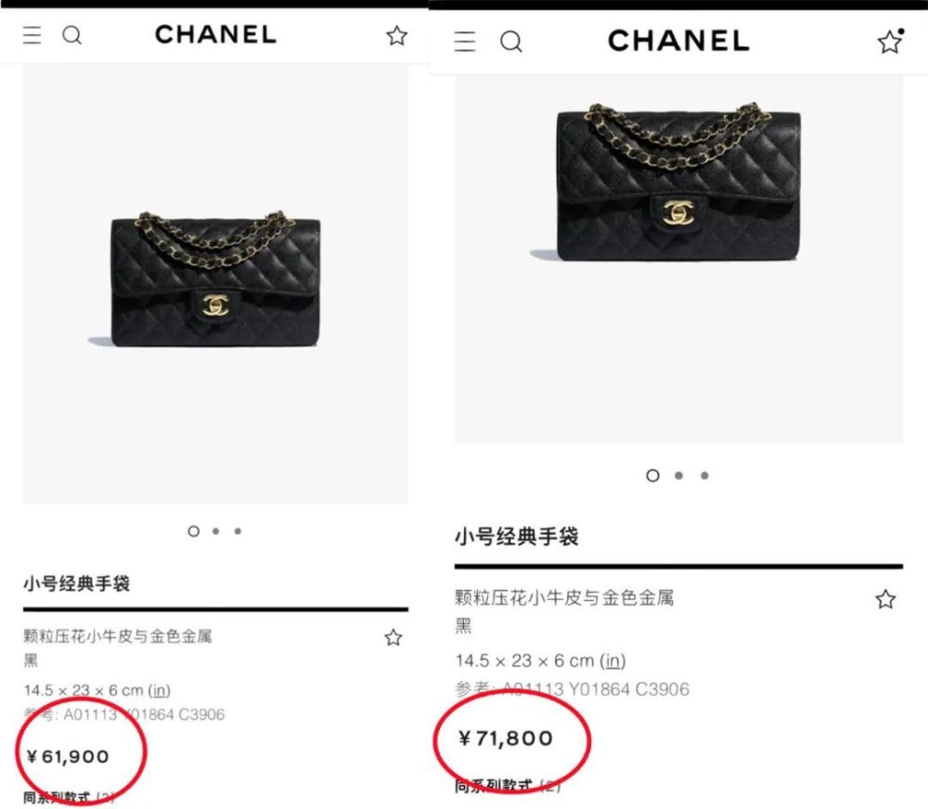
Task: Select second carousel dot in right screenshot
Action: [x=679, y=476]
